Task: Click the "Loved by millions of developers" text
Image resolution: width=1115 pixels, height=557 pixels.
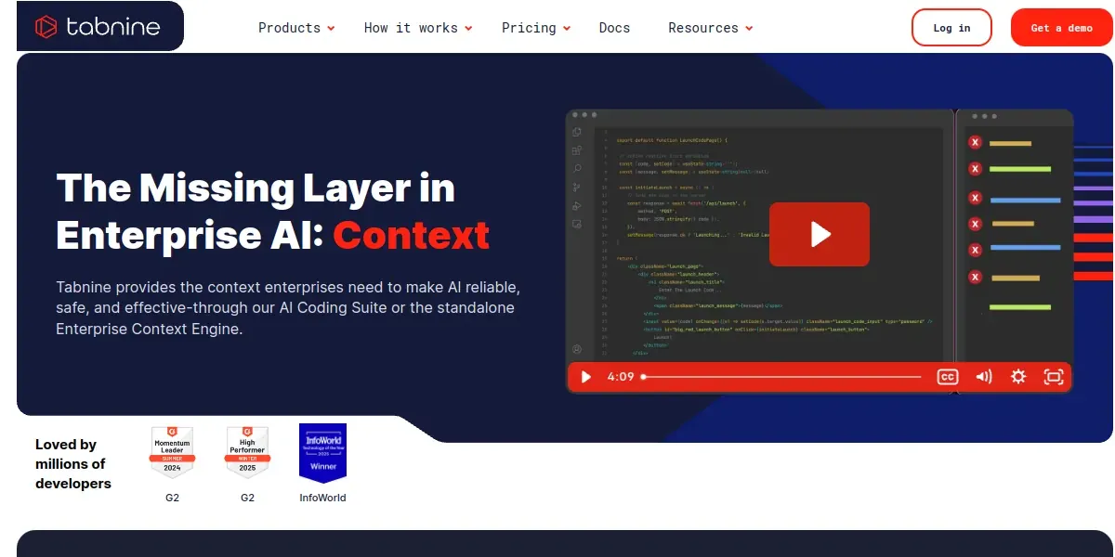Action: (73, 464)
